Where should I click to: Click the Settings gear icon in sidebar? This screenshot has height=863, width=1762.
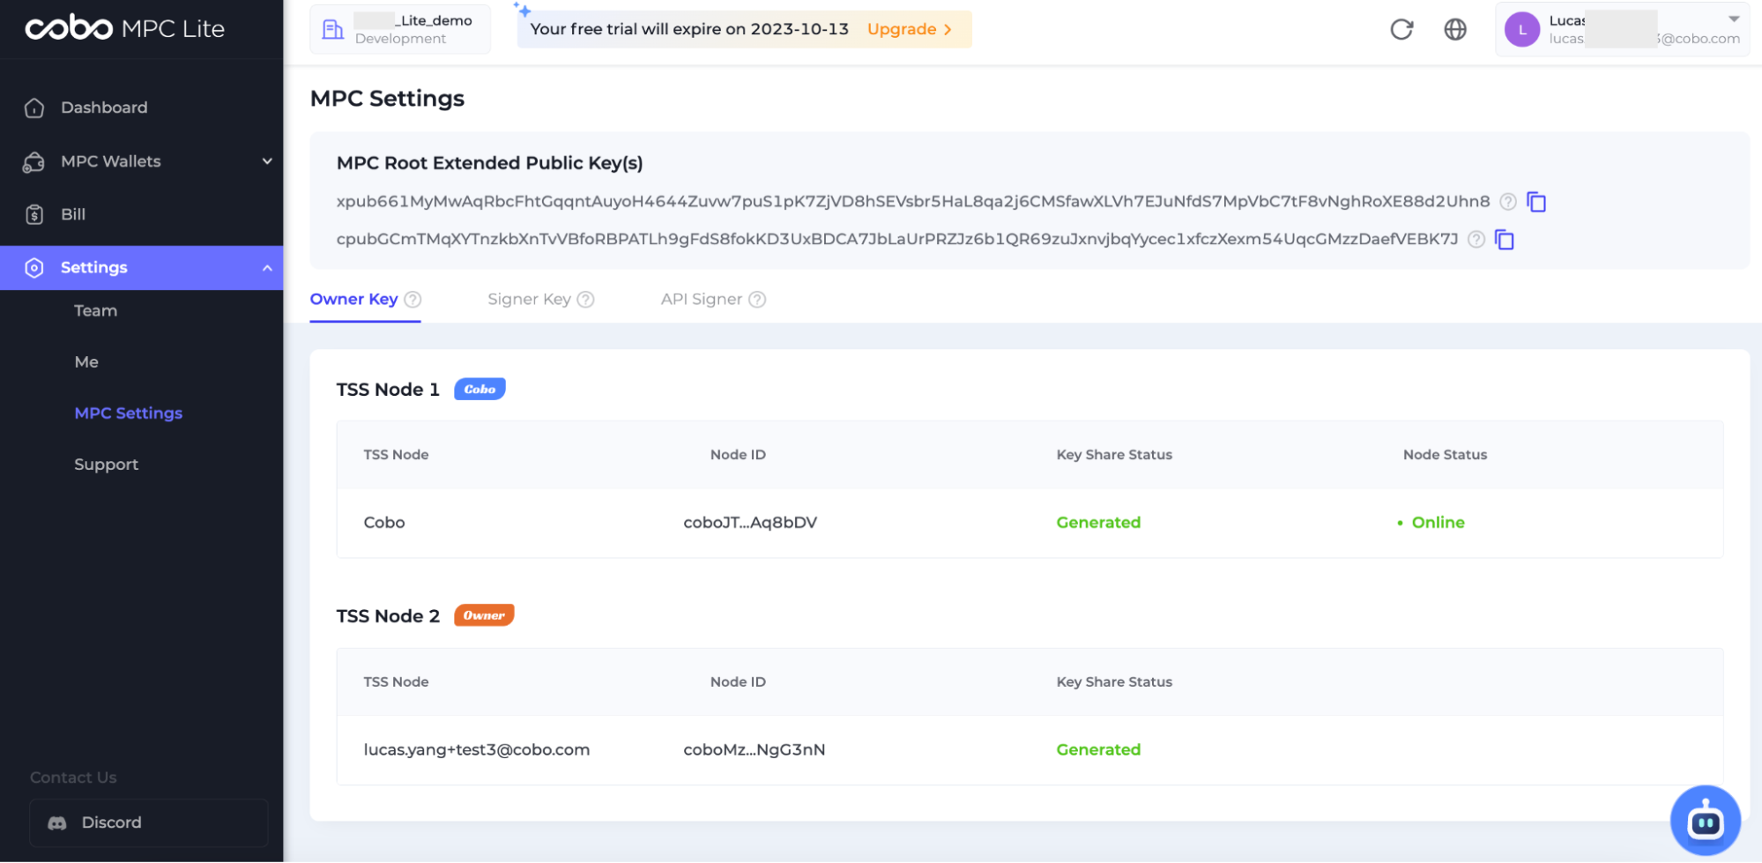point(34,268)
